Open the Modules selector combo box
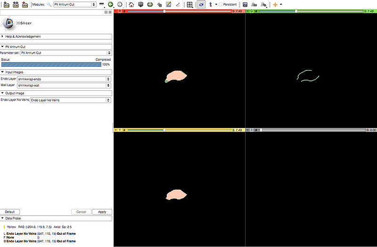The image size is (377, 247). point(74,4)
